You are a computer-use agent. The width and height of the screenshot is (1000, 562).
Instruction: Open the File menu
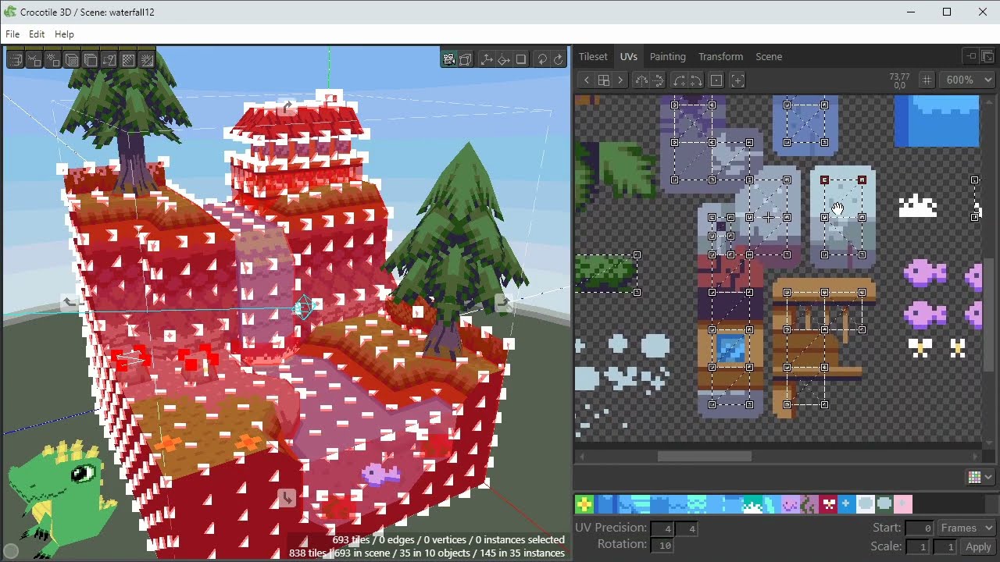tap(12, 34)
